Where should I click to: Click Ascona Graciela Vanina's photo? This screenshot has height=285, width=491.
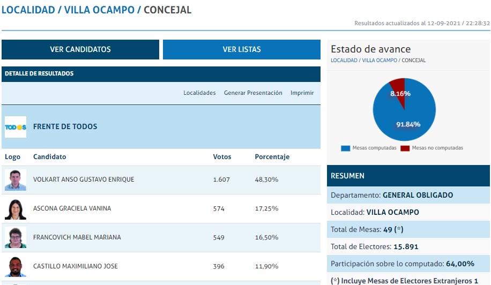click(16, 209)
